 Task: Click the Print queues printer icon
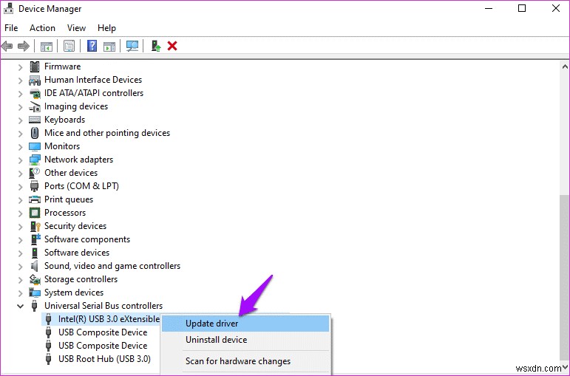(x=35, y=199)
